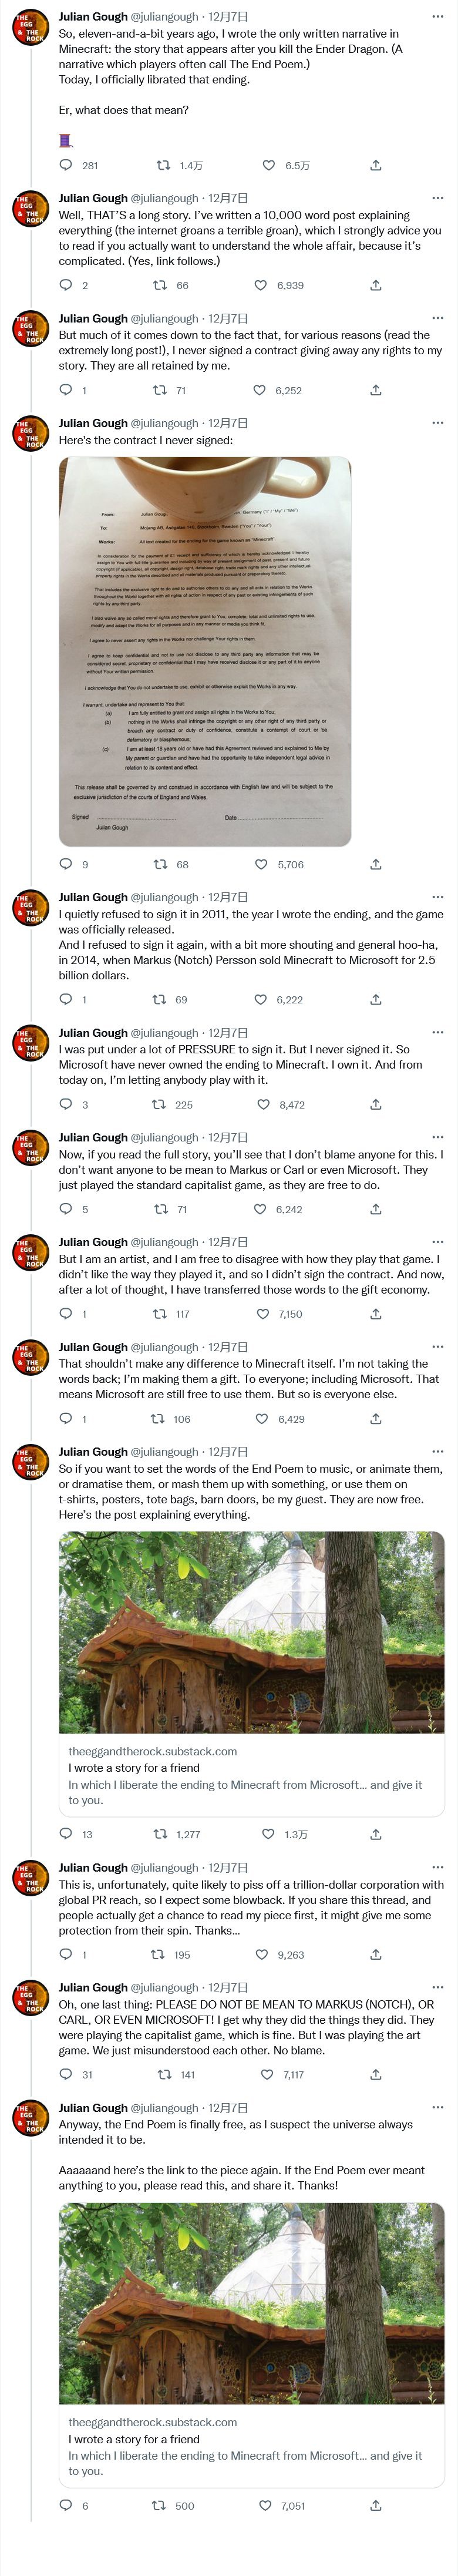Open the first tweet's 12月7日 date link
This screenshot has width=458, height=2576.
click(x=228, y=17)
